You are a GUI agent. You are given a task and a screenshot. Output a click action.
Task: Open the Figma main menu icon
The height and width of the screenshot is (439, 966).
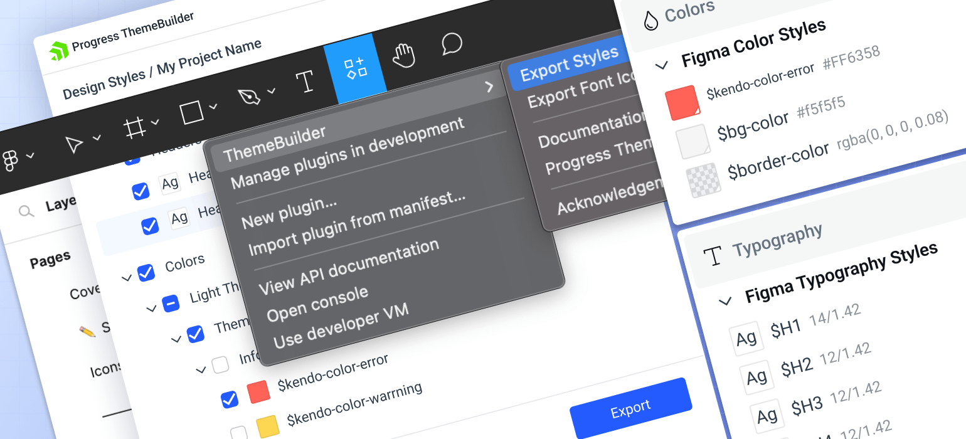pyautogui.click(x=10, y=161)
